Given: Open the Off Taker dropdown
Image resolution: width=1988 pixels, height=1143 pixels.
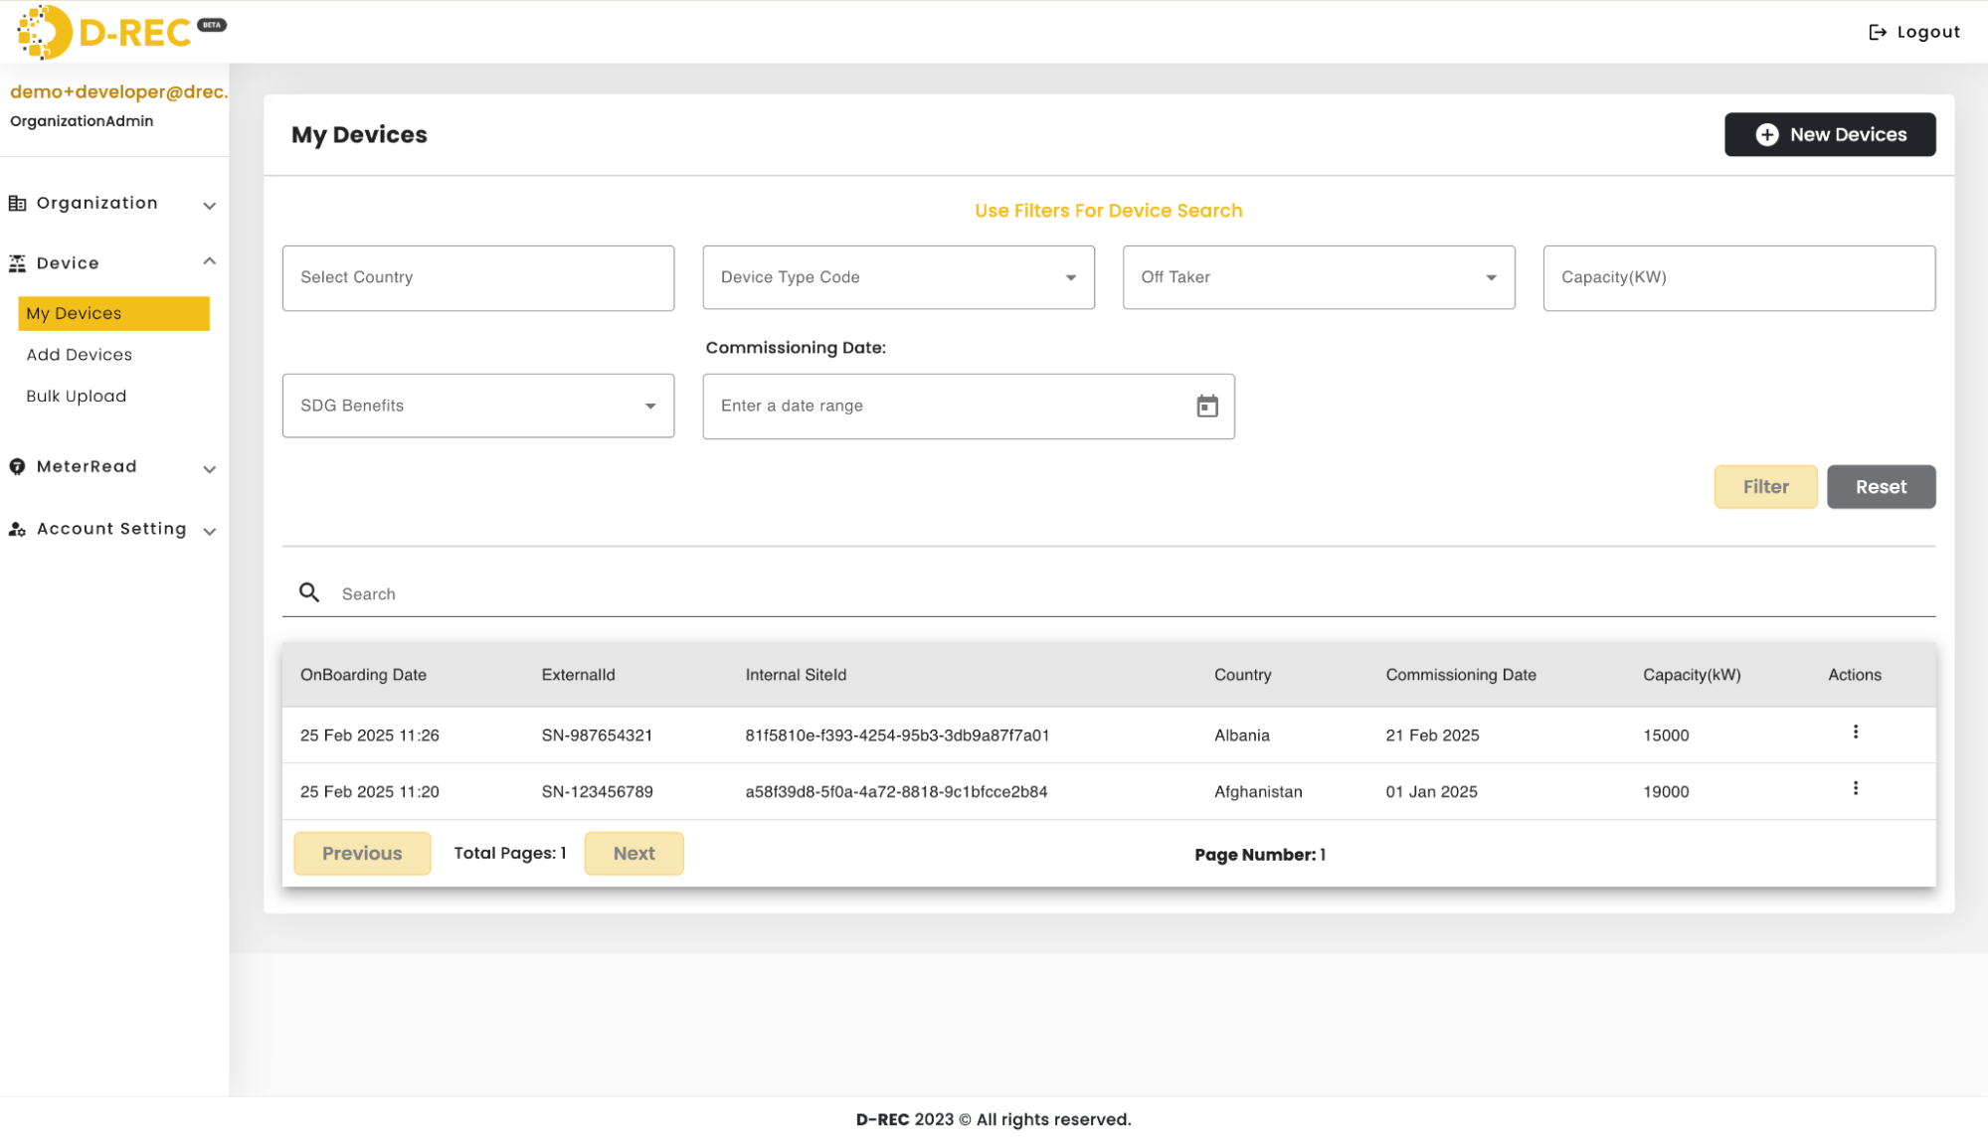Looking at the screenshot, I should tap(1318, 278).
